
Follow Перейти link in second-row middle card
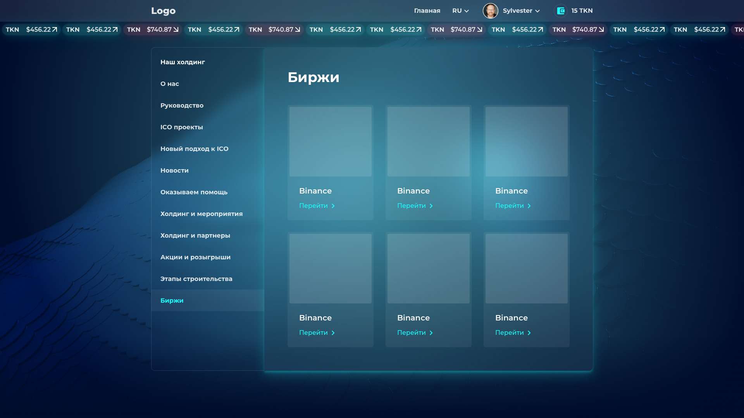pyautogui.click(x=415, y=332)
